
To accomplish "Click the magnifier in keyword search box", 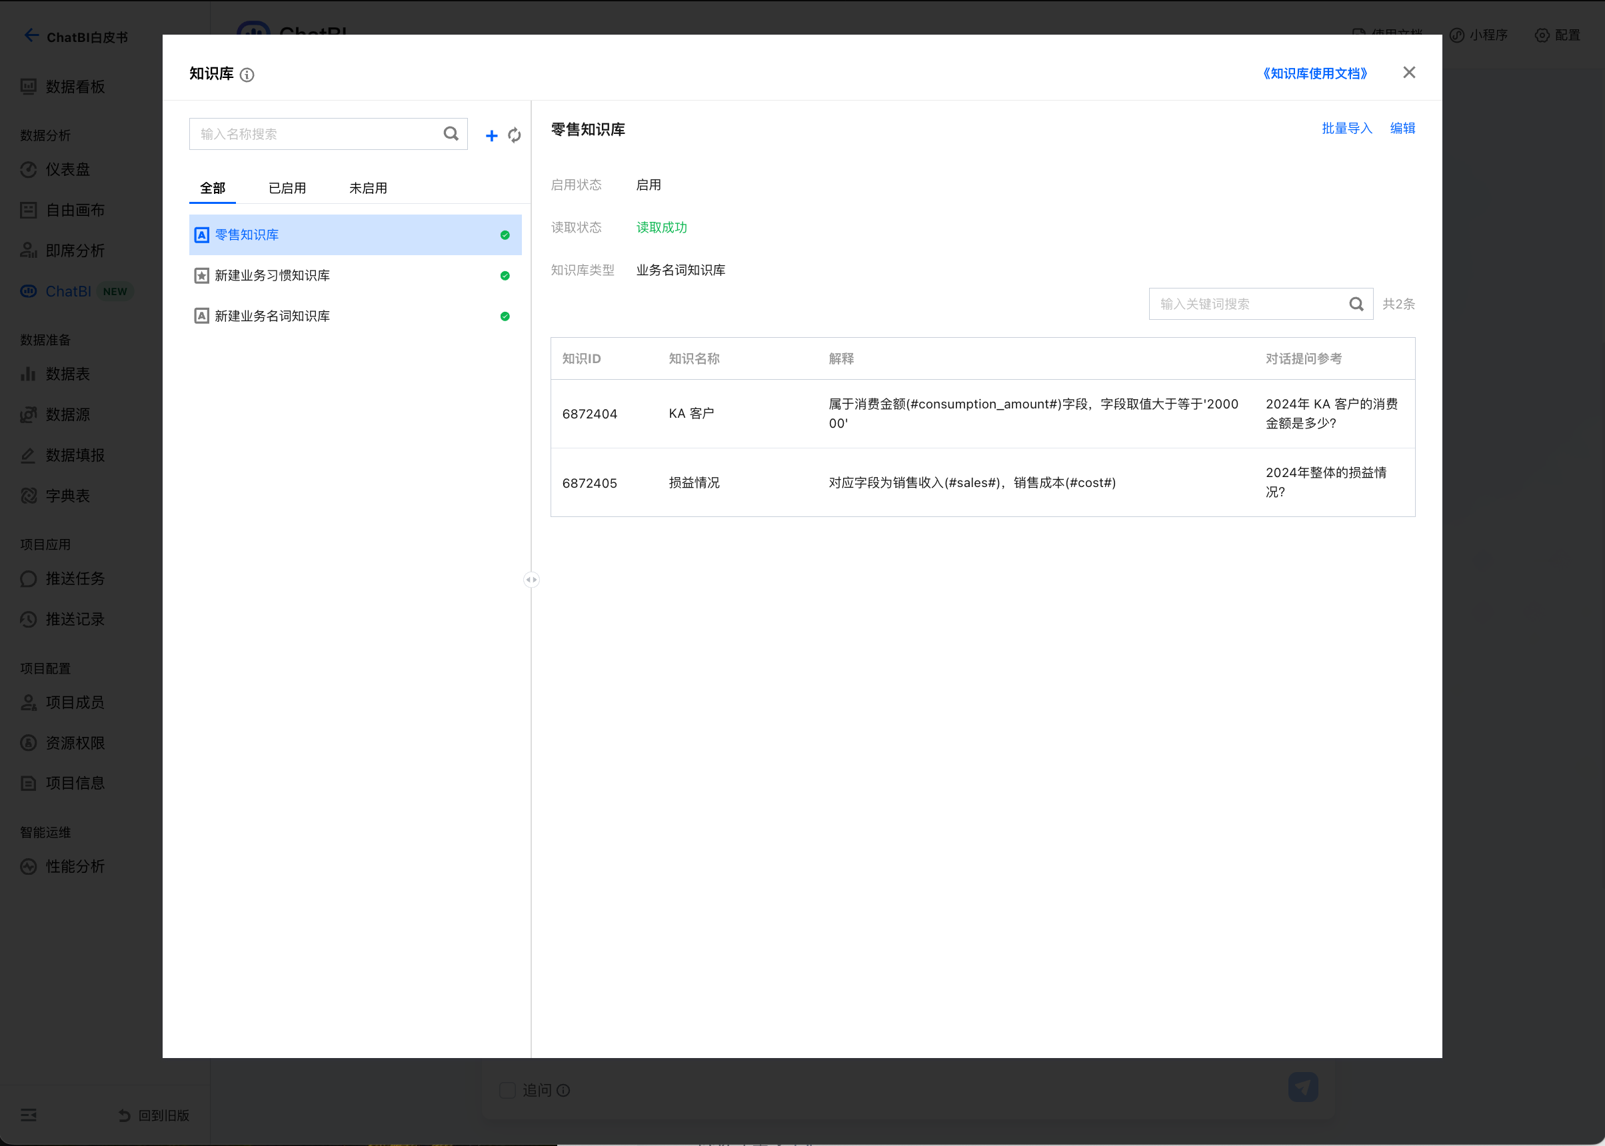I will click(1356, 304).
